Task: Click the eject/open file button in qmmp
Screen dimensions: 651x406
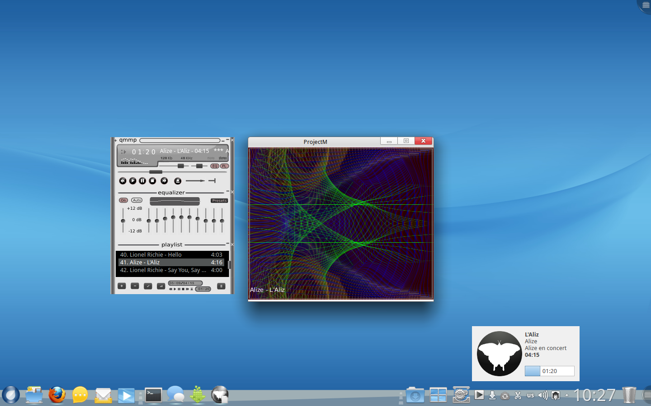Action: click(178, 181)
